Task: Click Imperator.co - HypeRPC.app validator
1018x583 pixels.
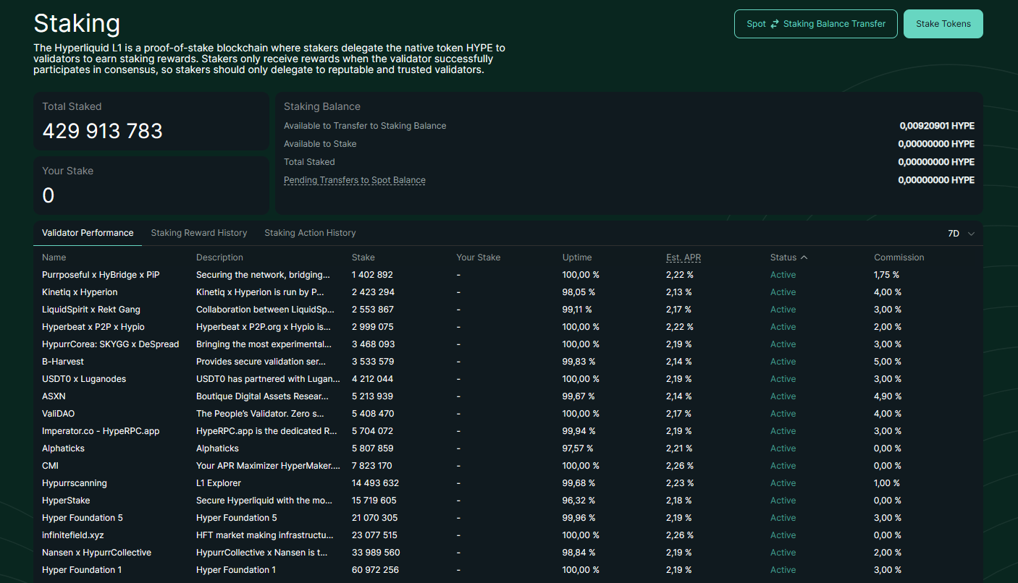Action: click(x=101, y=431)
